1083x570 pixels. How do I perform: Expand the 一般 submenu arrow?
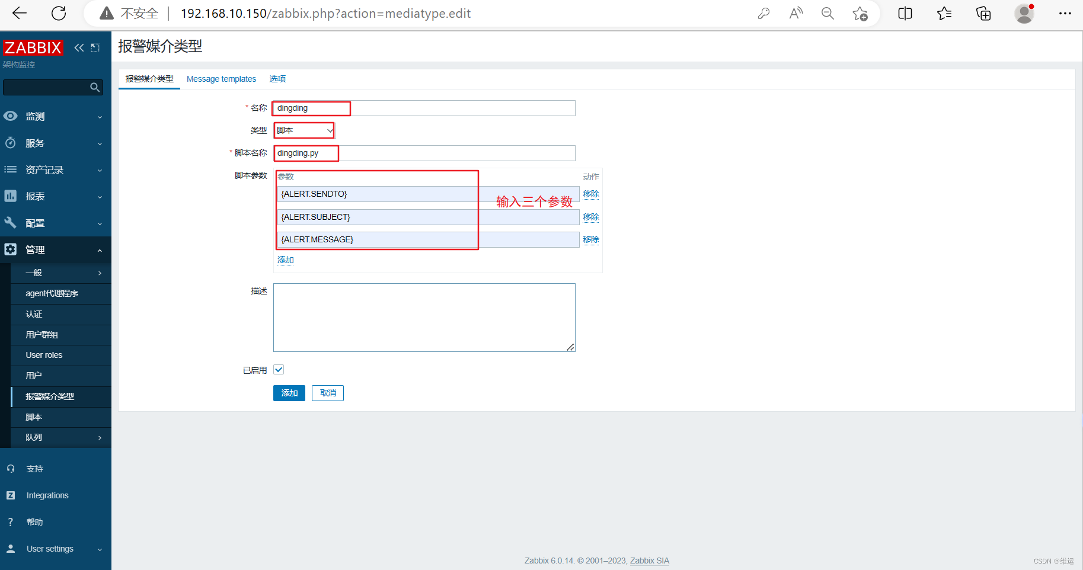tap(100, 273)
